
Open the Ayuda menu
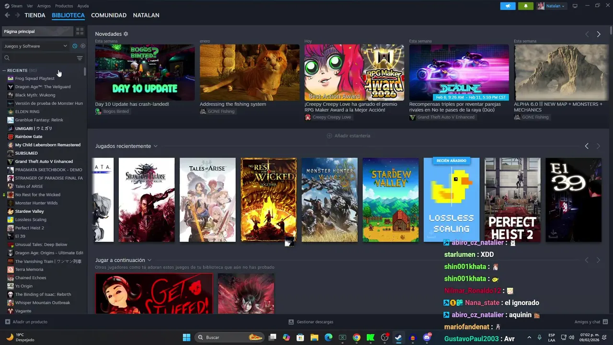pos(83,6)
